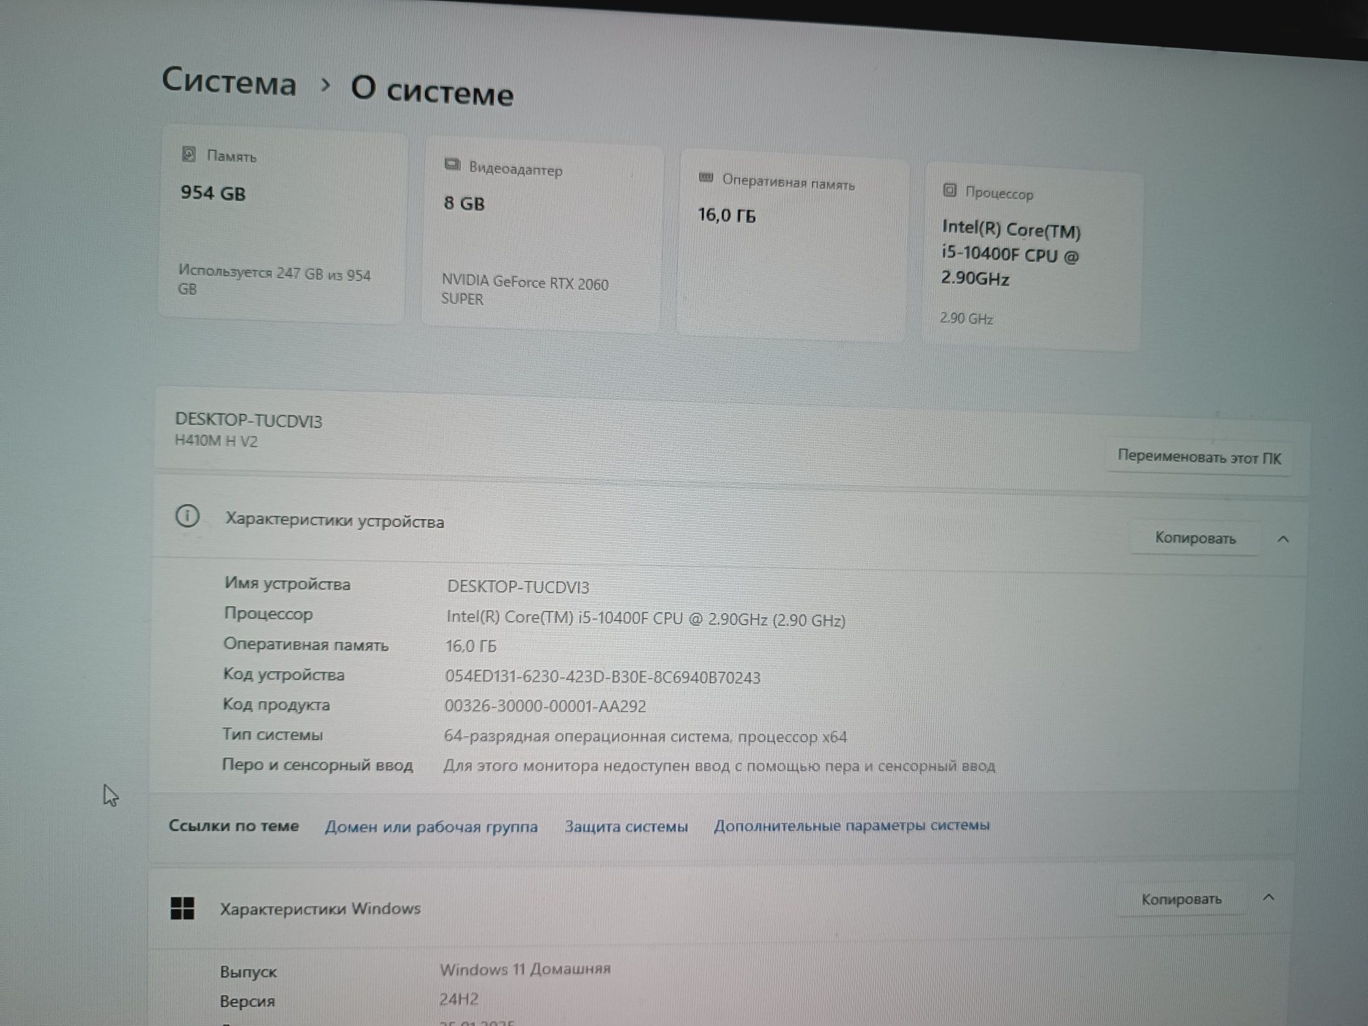Click the DESKTOP-TUCDVI3 header name

[248, 420]
